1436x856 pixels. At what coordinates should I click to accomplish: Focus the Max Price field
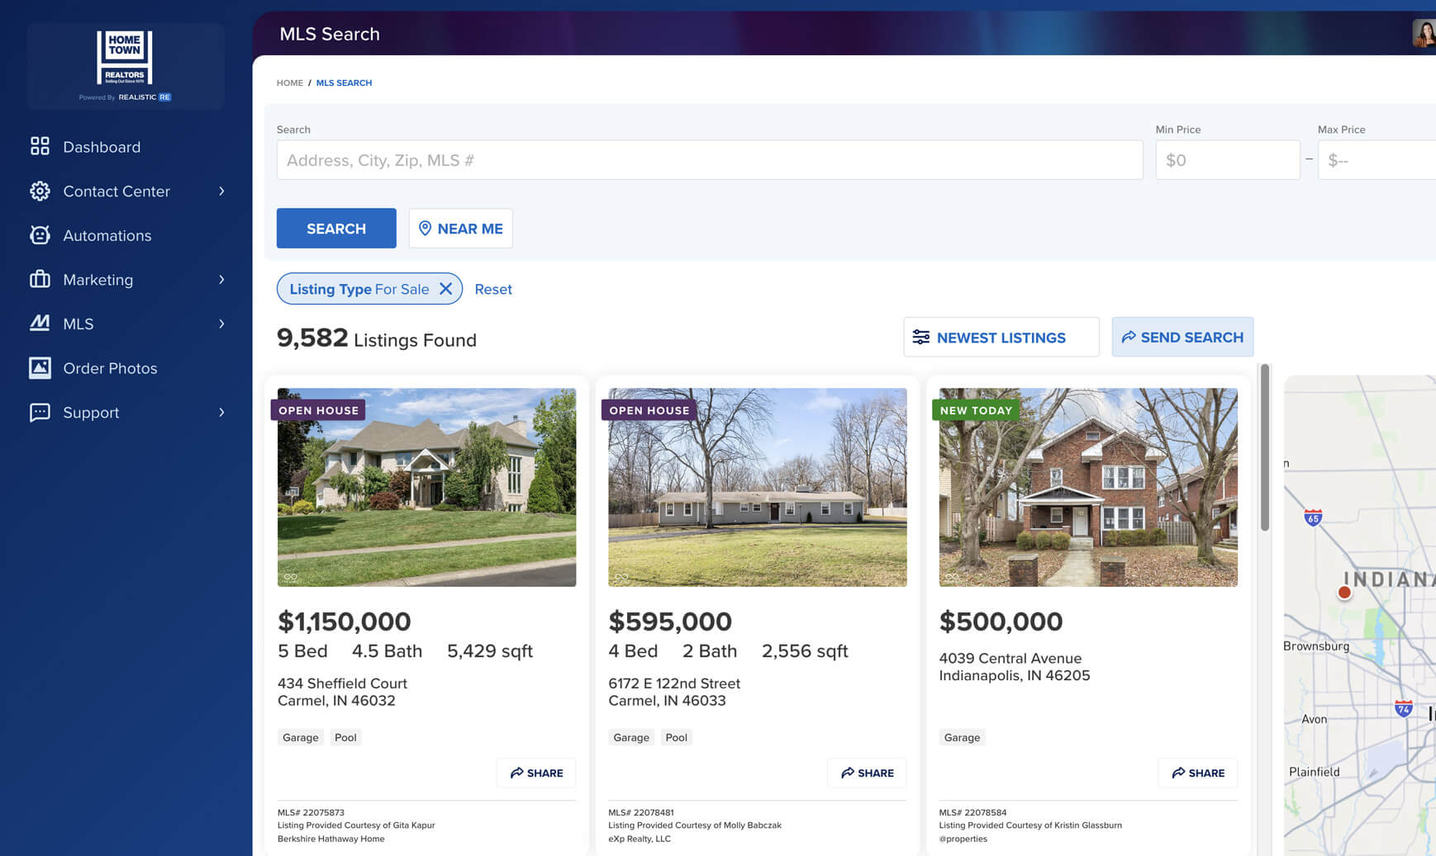(x=1377, y=160)
